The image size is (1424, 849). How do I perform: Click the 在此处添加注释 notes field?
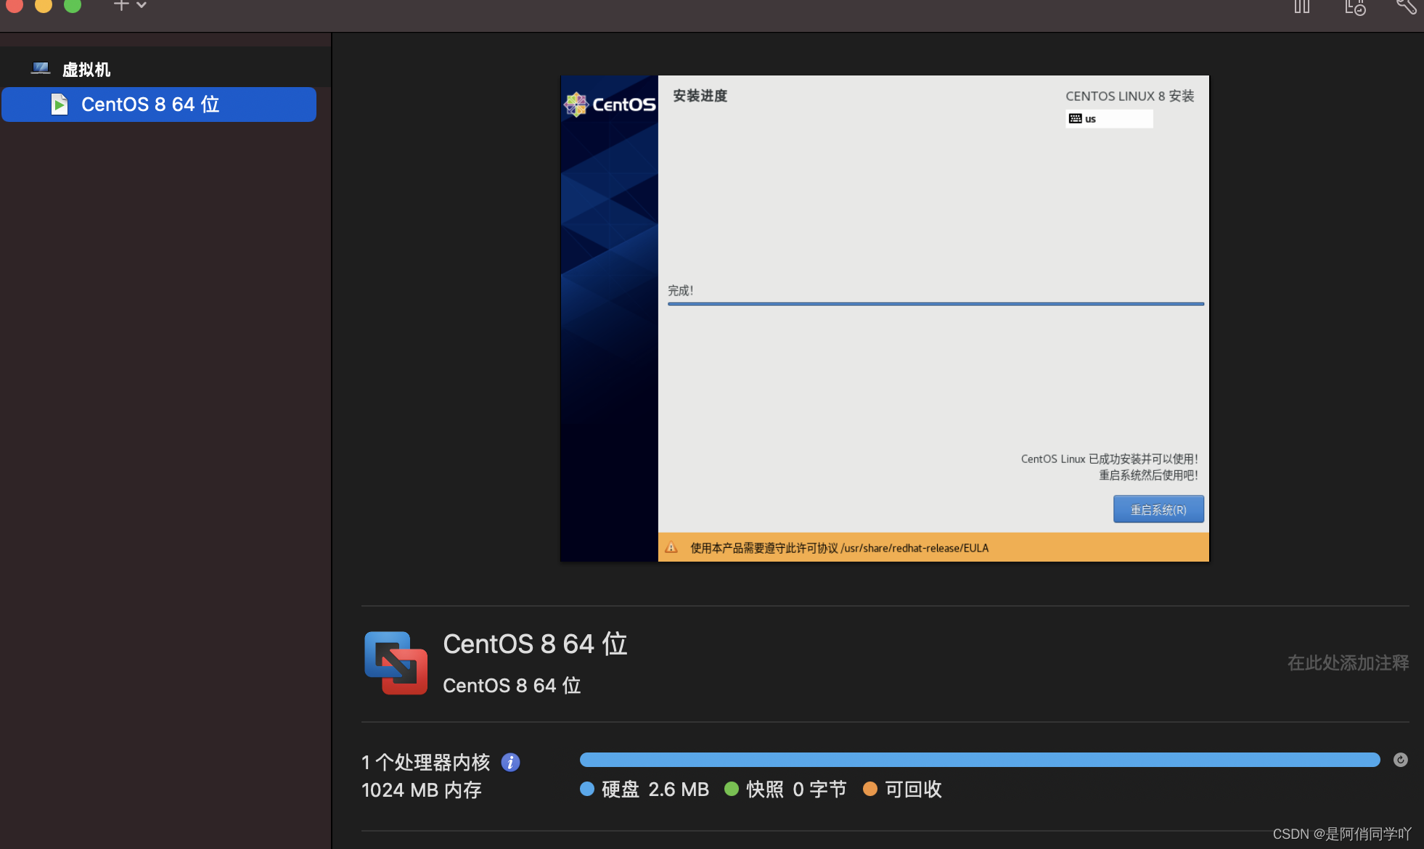(1347, 663)
